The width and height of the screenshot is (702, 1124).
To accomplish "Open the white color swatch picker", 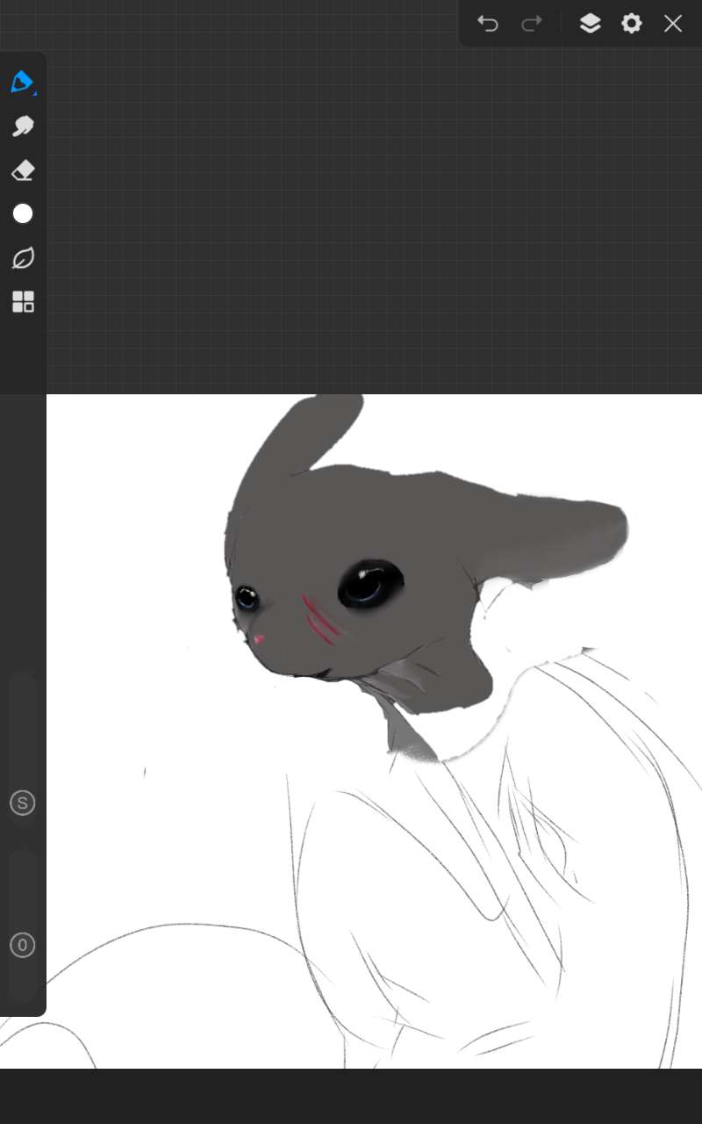I will [23, 214].
